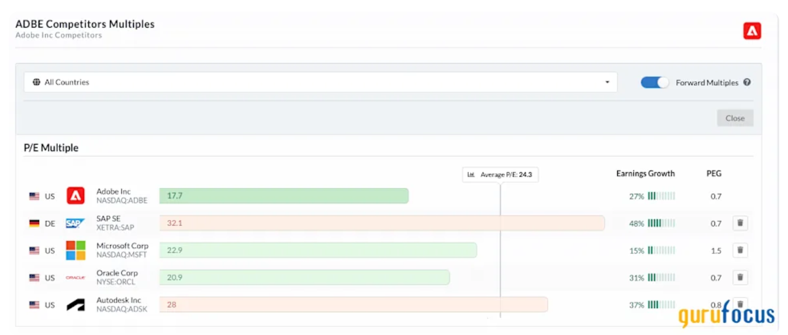Click Adobe Inc 27% earnings growth meter

click(661, 196)
